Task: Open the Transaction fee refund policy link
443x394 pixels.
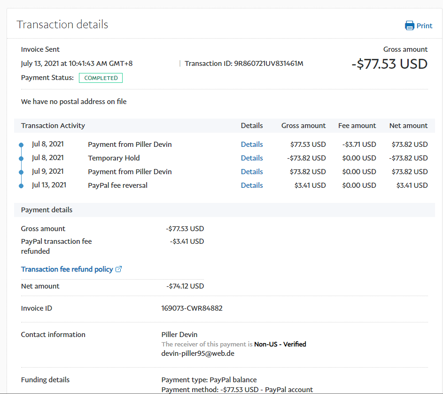Action: (67, 269)
